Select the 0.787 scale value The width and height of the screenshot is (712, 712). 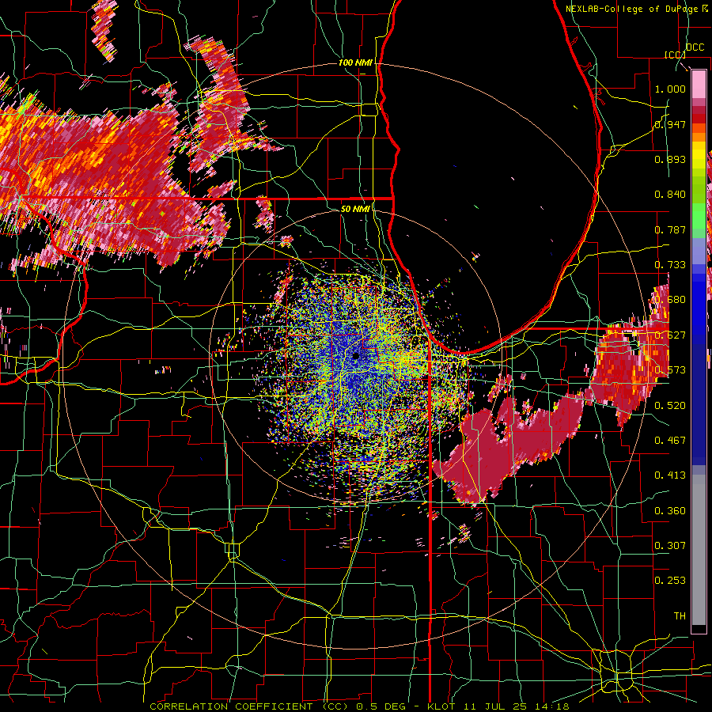coord(670,229)
